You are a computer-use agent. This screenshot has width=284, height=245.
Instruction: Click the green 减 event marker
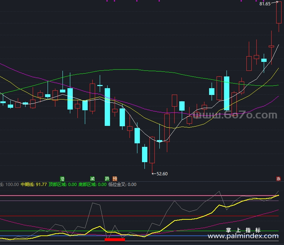click(x=92, y=179)
